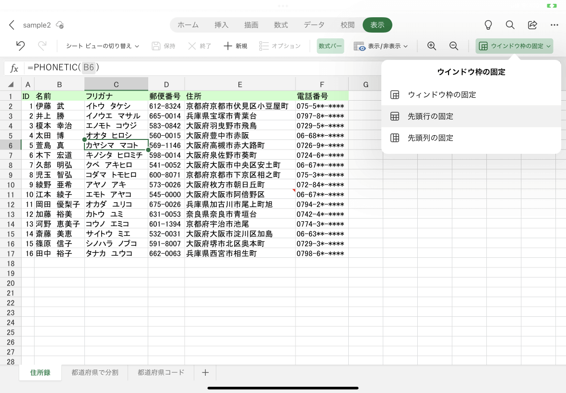The height and width of the screenshot is (393, 566).
Task: Open the 表示/非表示 dropdown
Action: (380, 46)
